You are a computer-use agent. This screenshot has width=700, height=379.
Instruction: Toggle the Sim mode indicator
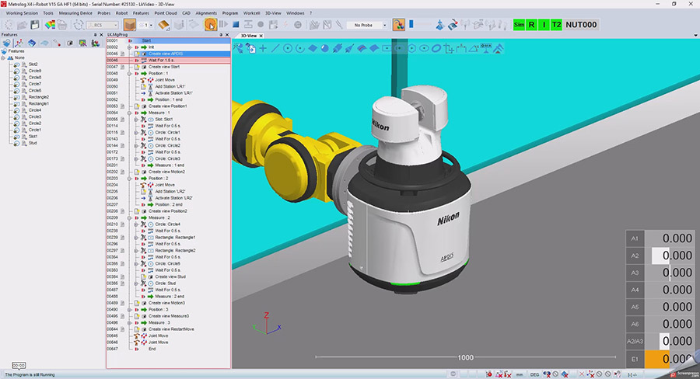(x=519, y=25)
